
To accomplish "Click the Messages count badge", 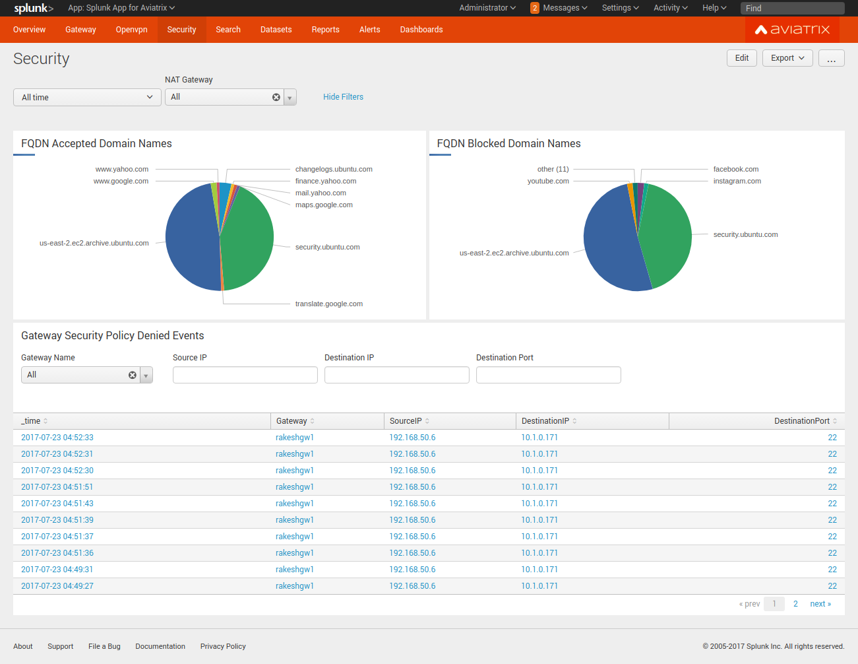I will [x=535, y=8].
